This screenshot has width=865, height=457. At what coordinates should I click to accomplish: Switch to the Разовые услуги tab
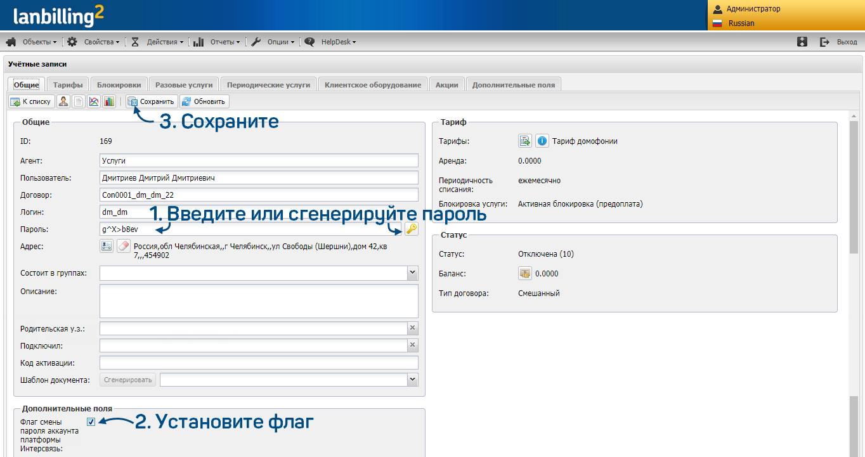pos(185,84)
